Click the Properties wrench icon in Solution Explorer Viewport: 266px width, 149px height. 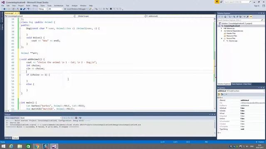248,17
